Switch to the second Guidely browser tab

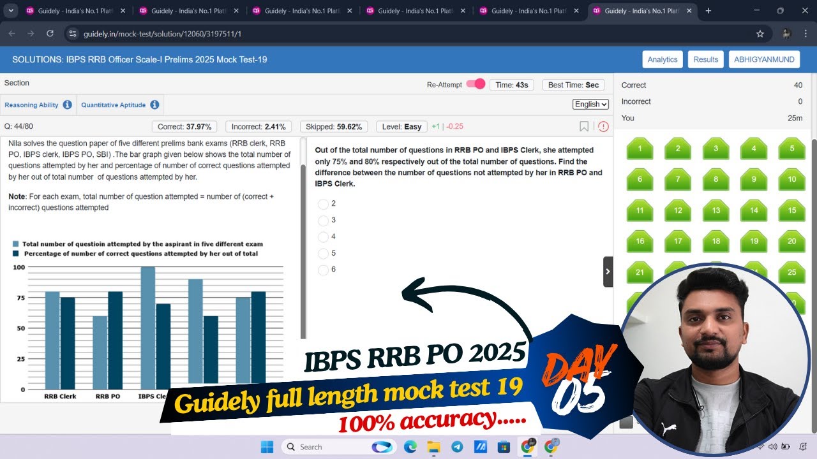click(189, 11)
